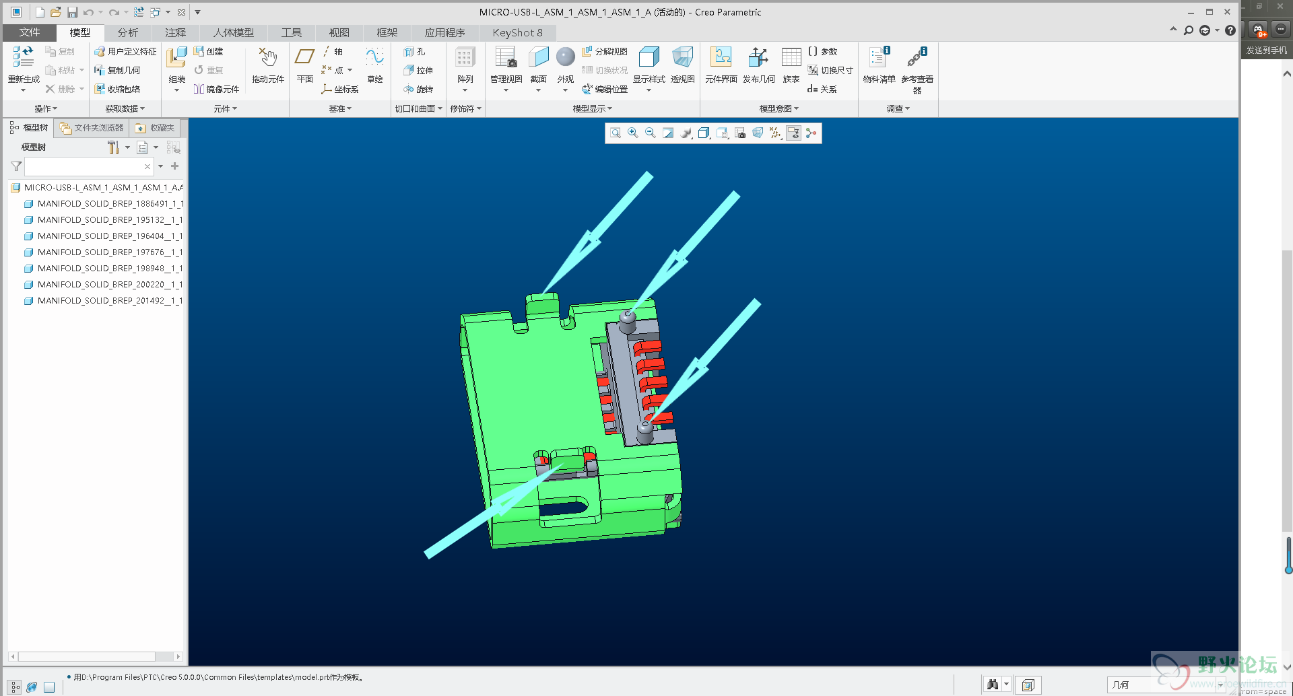Screen dimensions: 1293x696
Task: Click the 坐标系 (Coordinate System) button
Action: tap(340, 89)
